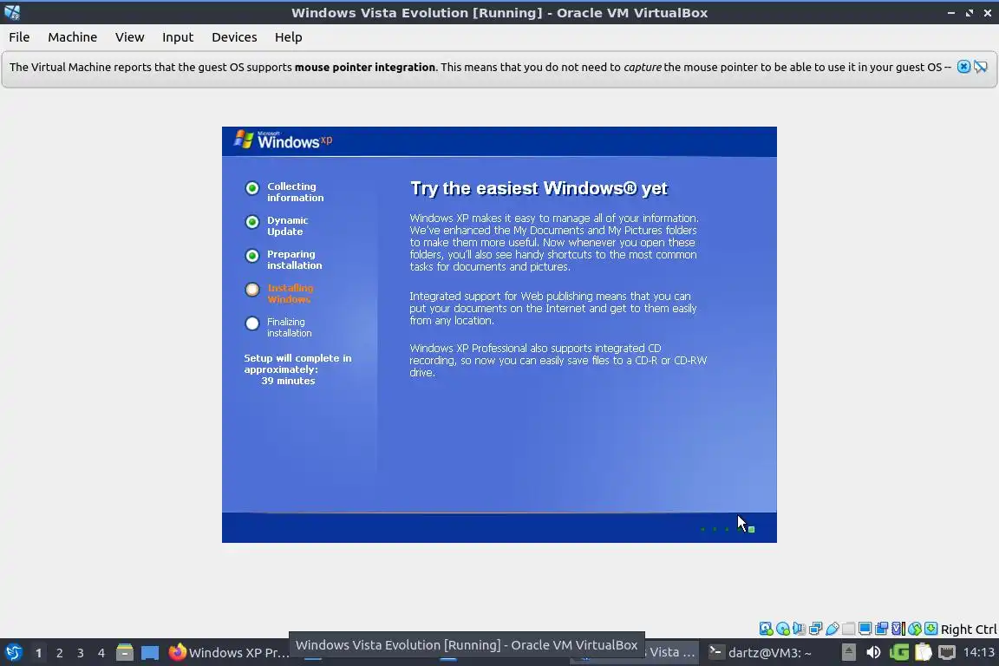
Task: Switch to the Firefox Windows XP window
Action: (x=228, y=653)
